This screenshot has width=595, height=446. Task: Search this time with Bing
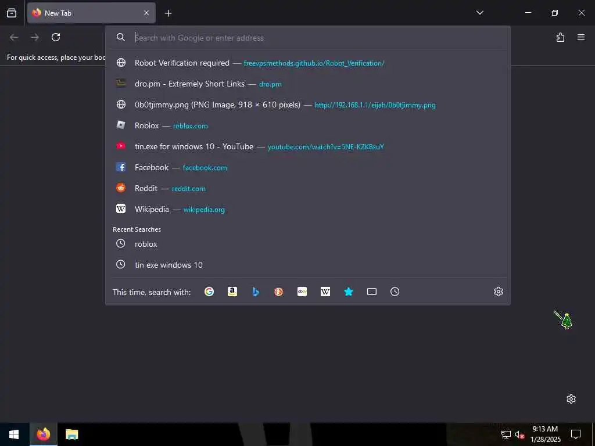pyautogui.click(x=256, y=292)
